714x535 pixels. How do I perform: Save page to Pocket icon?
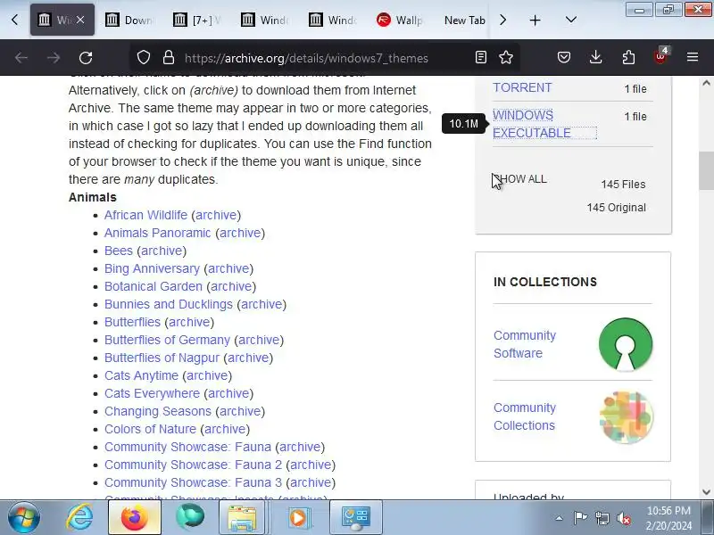point(564,57)
